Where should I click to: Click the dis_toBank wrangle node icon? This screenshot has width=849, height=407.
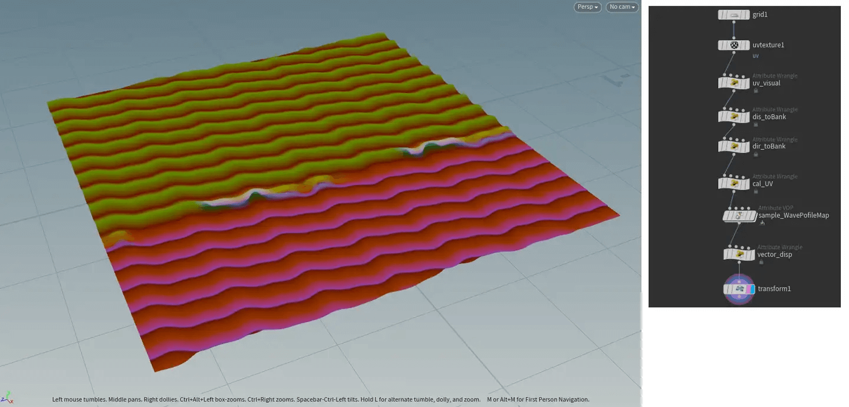pos(734,117)
